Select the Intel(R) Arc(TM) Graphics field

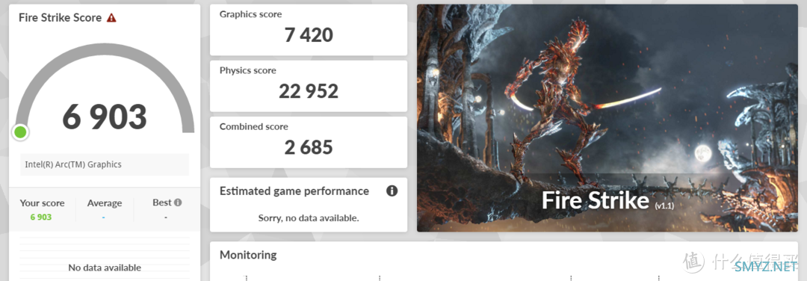click(x=105, y=164)
